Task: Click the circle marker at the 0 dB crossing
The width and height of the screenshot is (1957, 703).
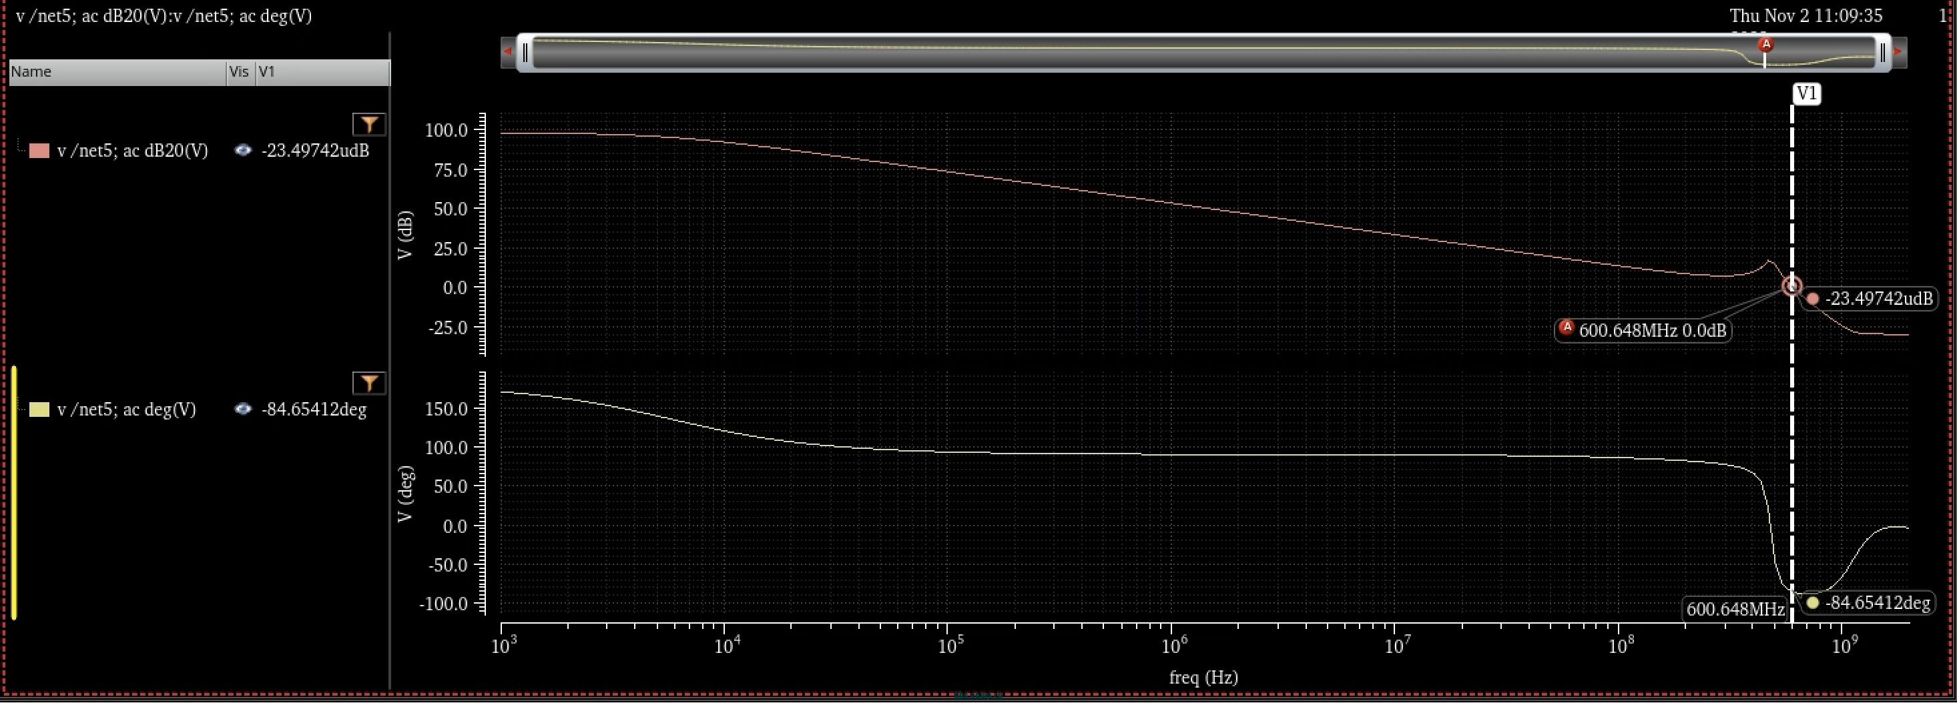Action: point(1792,286)
